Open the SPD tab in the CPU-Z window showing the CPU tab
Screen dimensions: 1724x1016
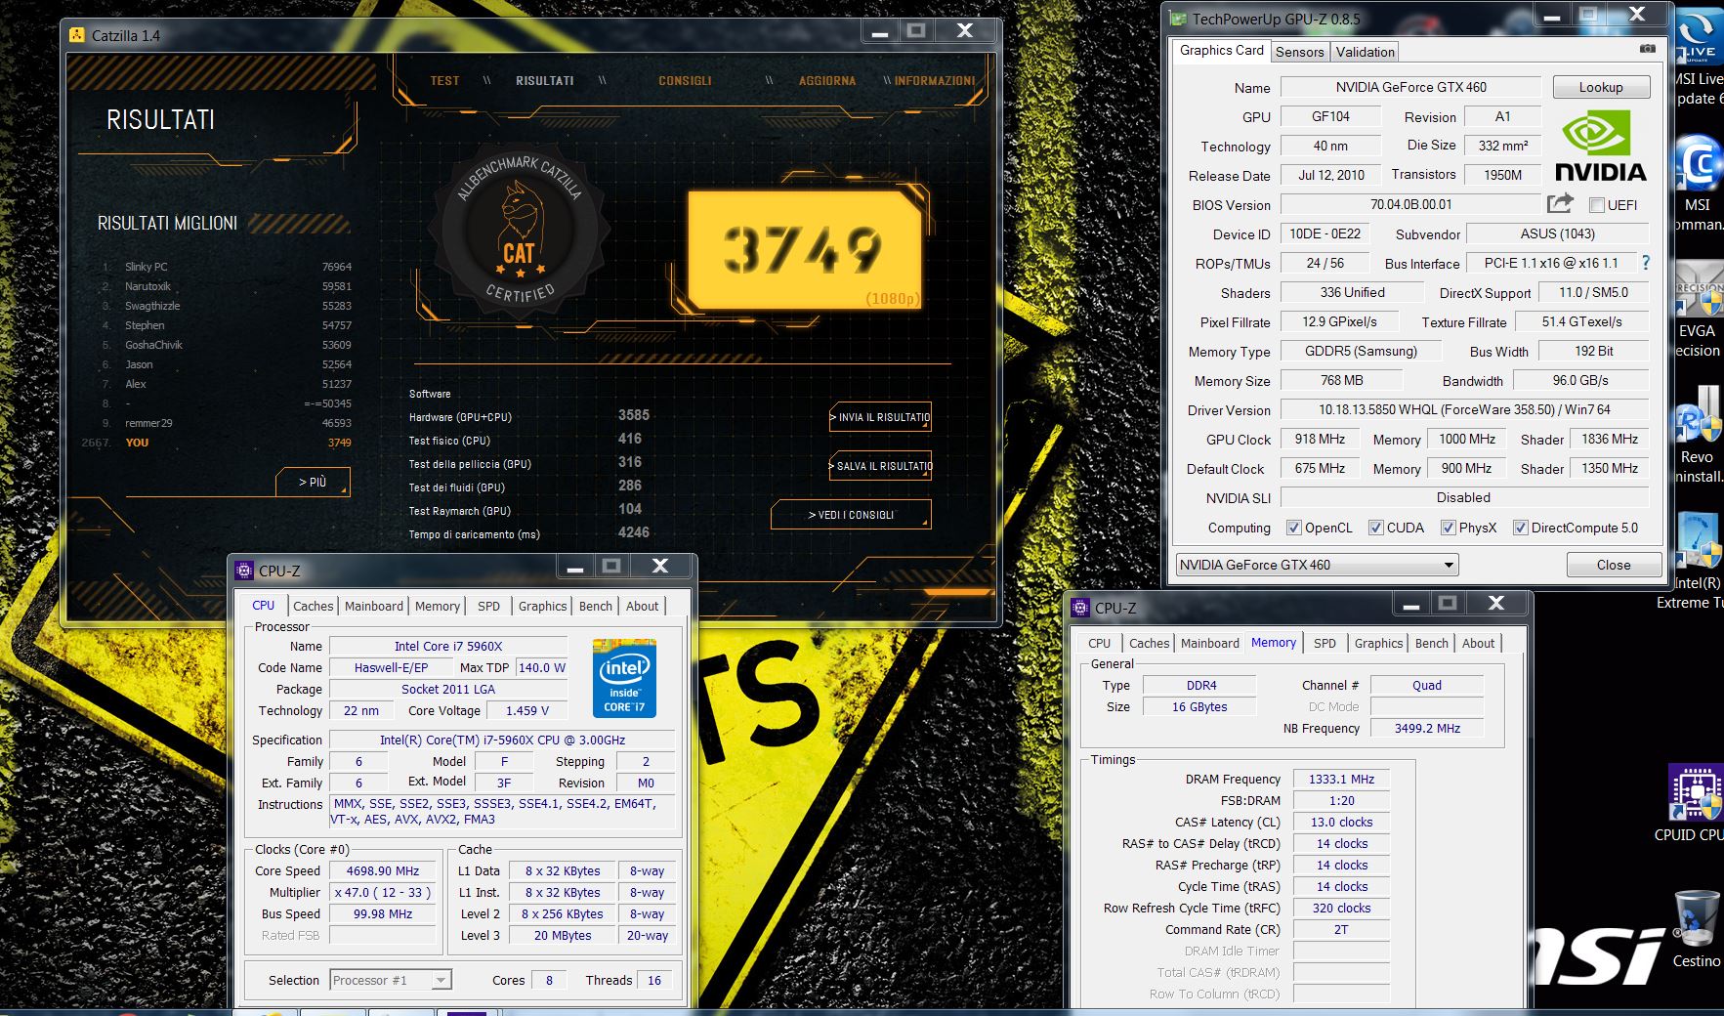click(488, 606)
